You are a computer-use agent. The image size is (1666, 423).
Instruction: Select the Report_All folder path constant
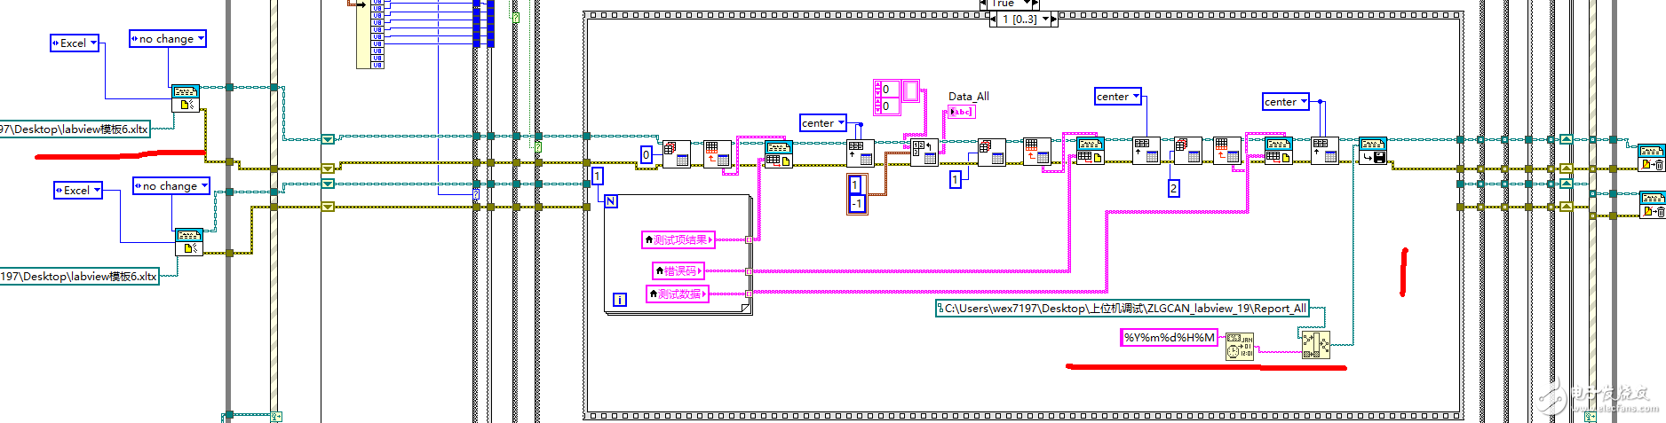pyautogui.click(x=1122, y=309)
